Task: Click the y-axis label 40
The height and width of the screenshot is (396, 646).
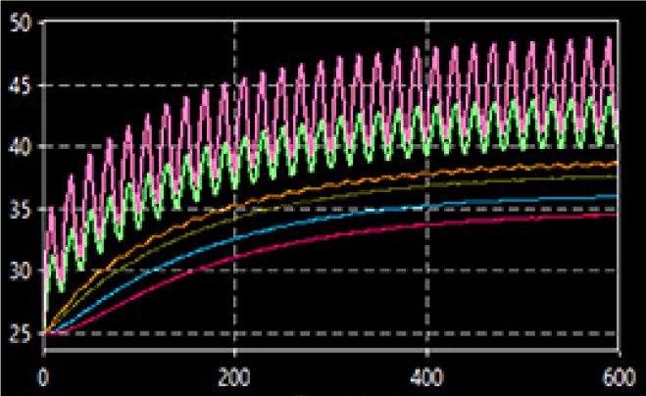Action: (x=20, y=148)
